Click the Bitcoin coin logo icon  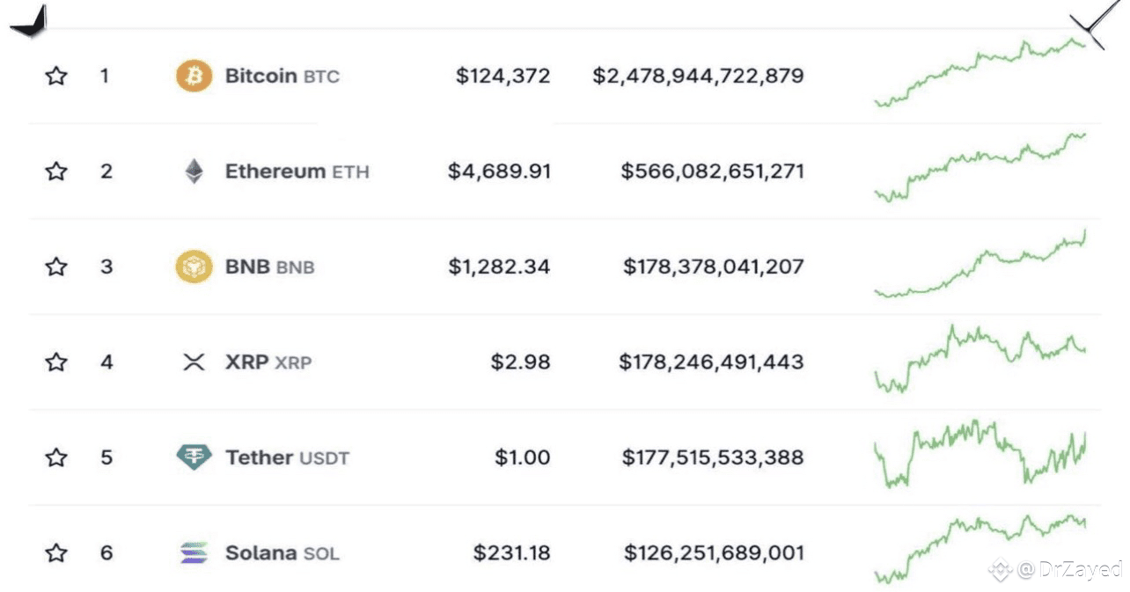point(194,77)
